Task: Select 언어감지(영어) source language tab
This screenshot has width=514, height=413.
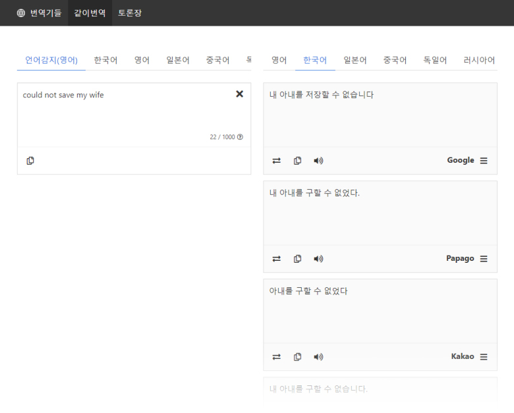Action: point(51,60)
